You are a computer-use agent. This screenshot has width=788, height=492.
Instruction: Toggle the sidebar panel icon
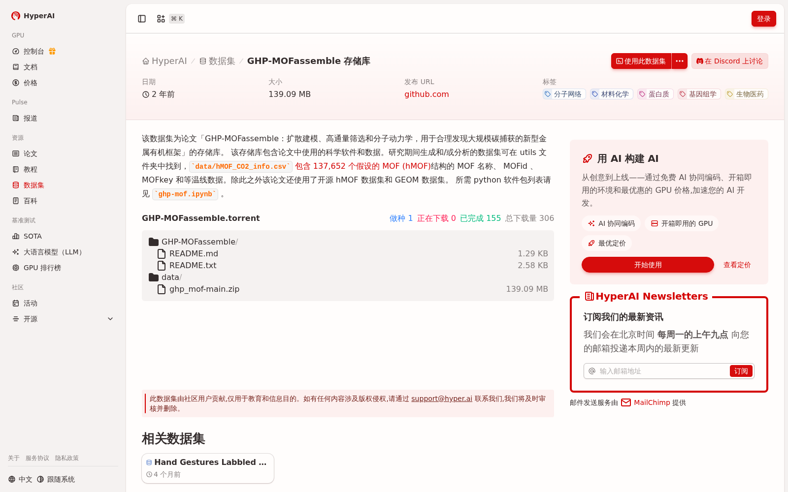[x=142, y=19]
